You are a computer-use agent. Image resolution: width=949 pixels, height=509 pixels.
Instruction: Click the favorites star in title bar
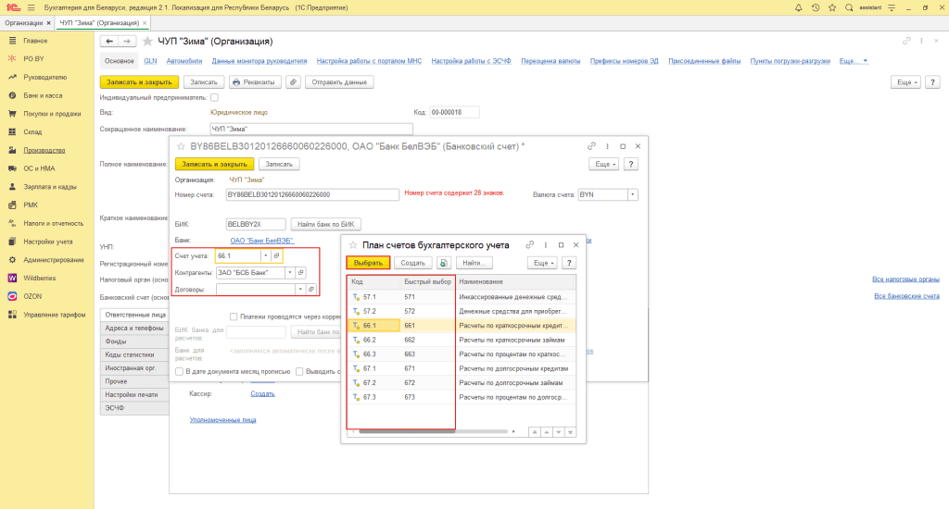click(834, 7)
